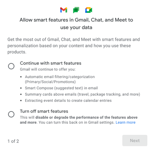Click the Next button
Image resolution: width=152 pixels, height=148 pixels.
tap(135, 141)
